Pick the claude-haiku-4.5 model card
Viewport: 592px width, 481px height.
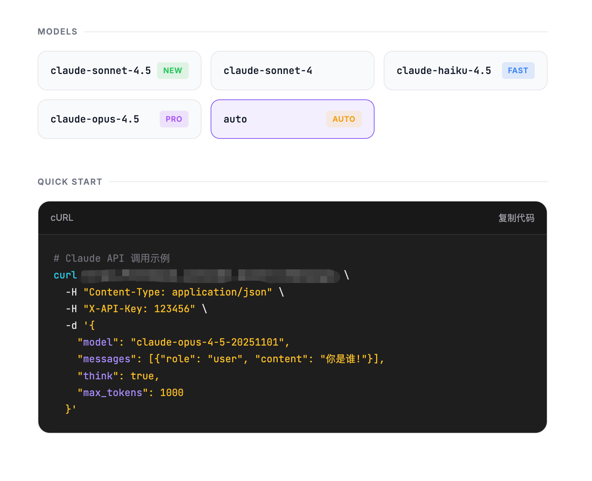click(x=444, y=71)
